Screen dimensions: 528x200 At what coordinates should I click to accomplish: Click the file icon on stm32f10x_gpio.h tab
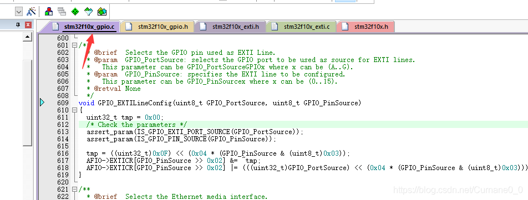[128, 27]
